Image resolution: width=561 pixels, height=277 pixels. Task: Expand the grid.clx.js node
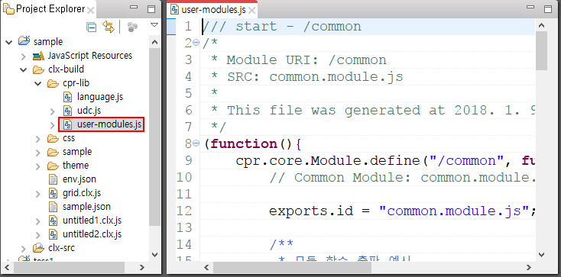pyautogui.click(x=38, y=193)
